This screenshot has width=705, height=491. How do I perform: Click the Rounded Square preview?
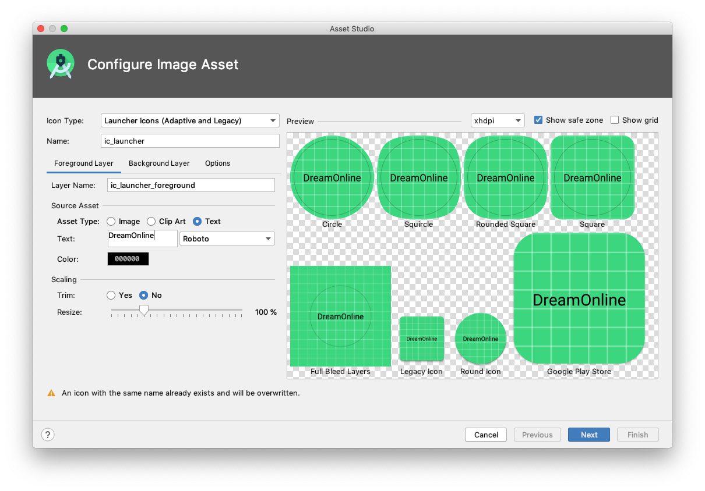point(505,176)
